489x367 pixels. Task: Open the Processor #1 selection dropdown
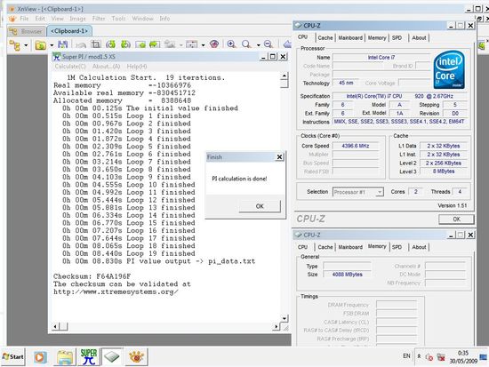[x=358, y=192]
